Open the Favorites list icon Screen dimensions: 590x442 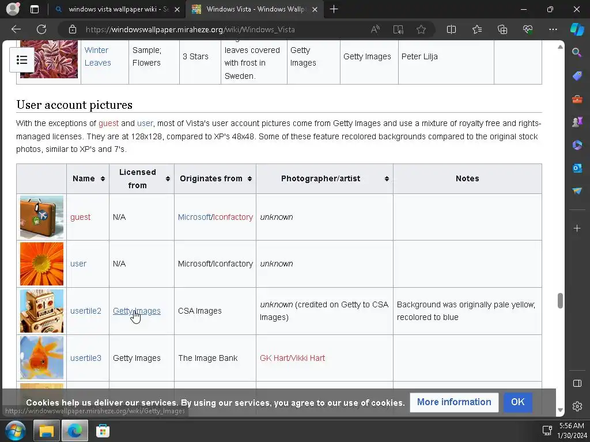(476, 29)
